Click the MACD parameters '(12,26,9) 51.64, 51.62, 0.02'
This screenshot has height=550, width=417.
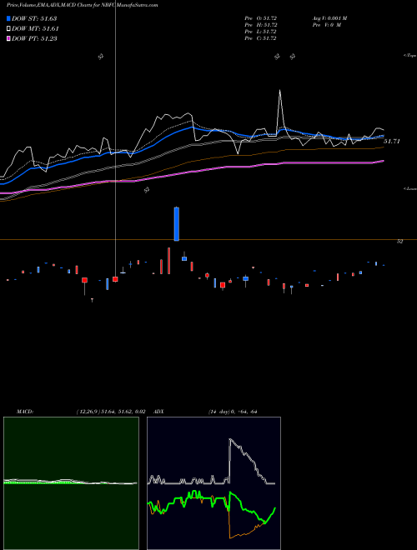(x=111, y=412)
